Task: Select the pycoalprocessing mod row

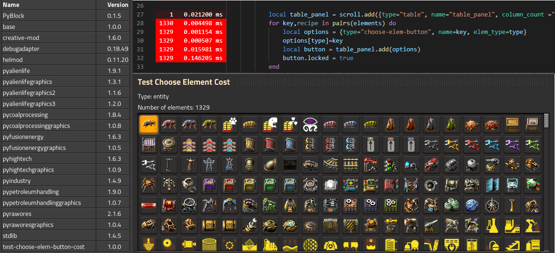Action: (x=65, y=115)
